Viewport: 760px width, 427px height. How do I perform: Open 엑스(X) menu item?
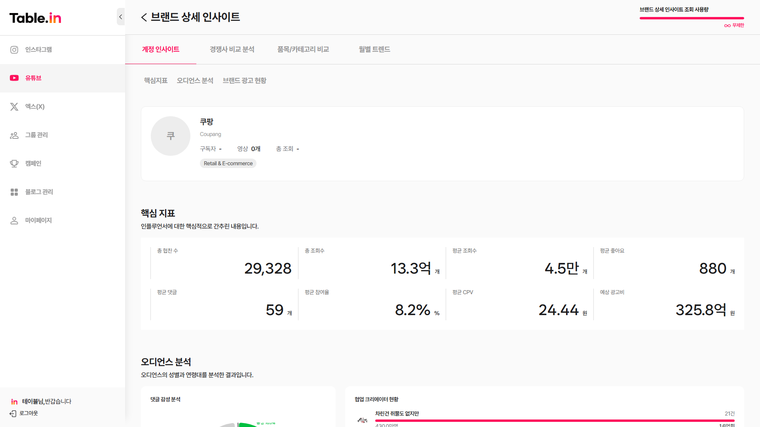(x=63, y=107)
